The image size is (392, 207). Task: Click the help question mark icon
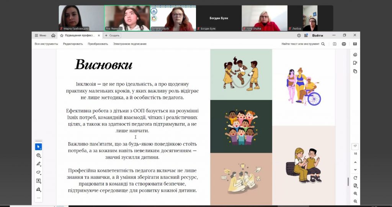pyautogui.click(x=299, y=35)
